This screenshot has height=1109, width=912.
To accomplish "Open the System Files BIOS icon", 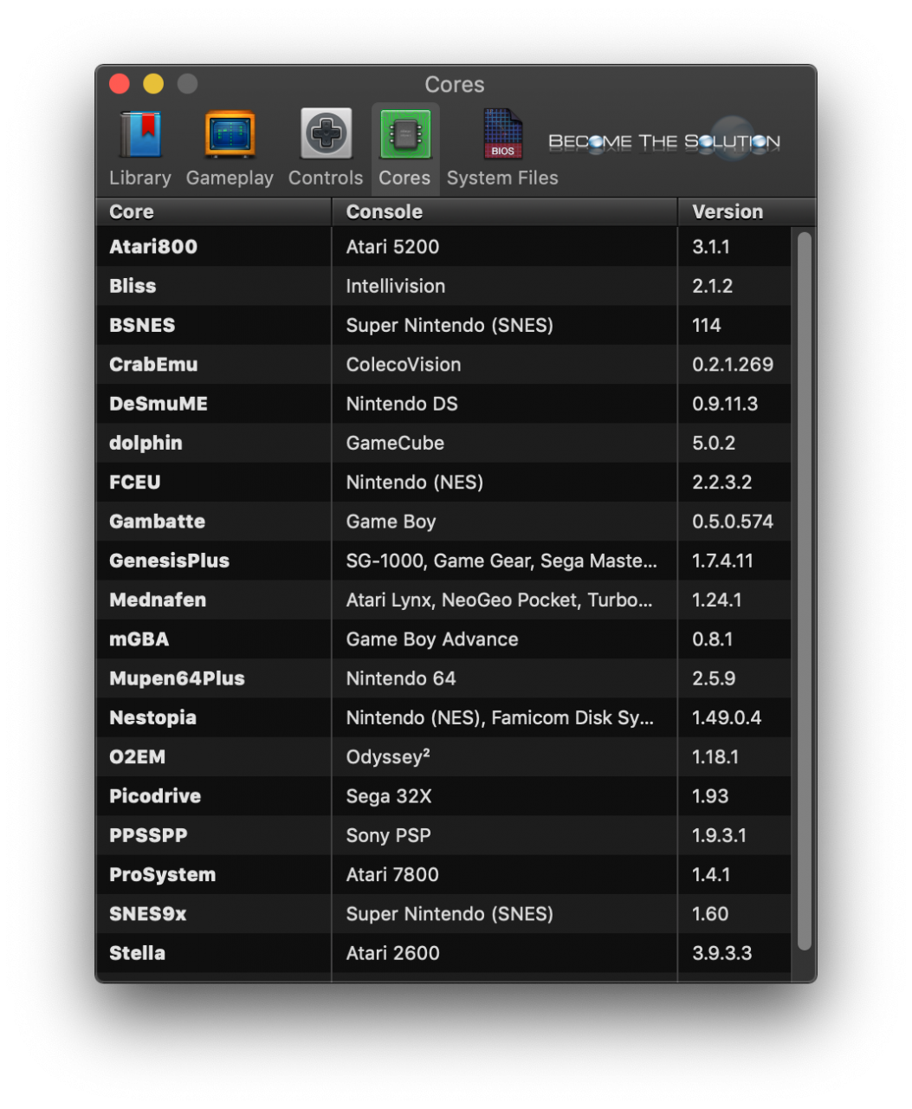I will [502, 134].
